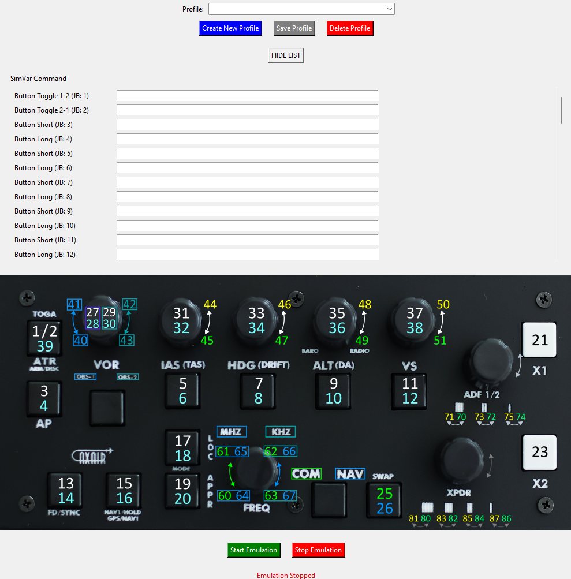
Task: Click the OBS-1 label
Action: [85, 377]
